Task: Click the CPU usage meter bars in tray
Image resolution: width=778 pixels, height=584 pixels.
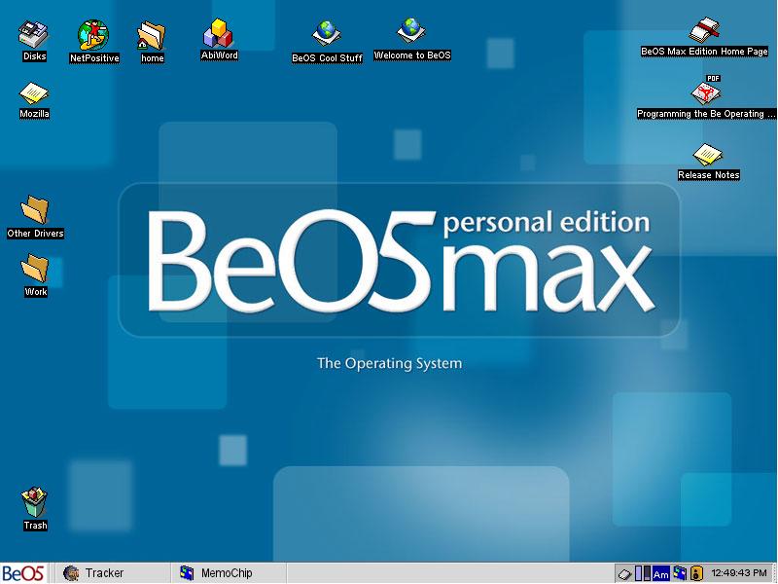Action: pos(643,574)
